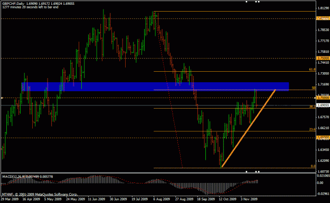Click the 29 Mar 2009 date label

[x=10, y=199]
